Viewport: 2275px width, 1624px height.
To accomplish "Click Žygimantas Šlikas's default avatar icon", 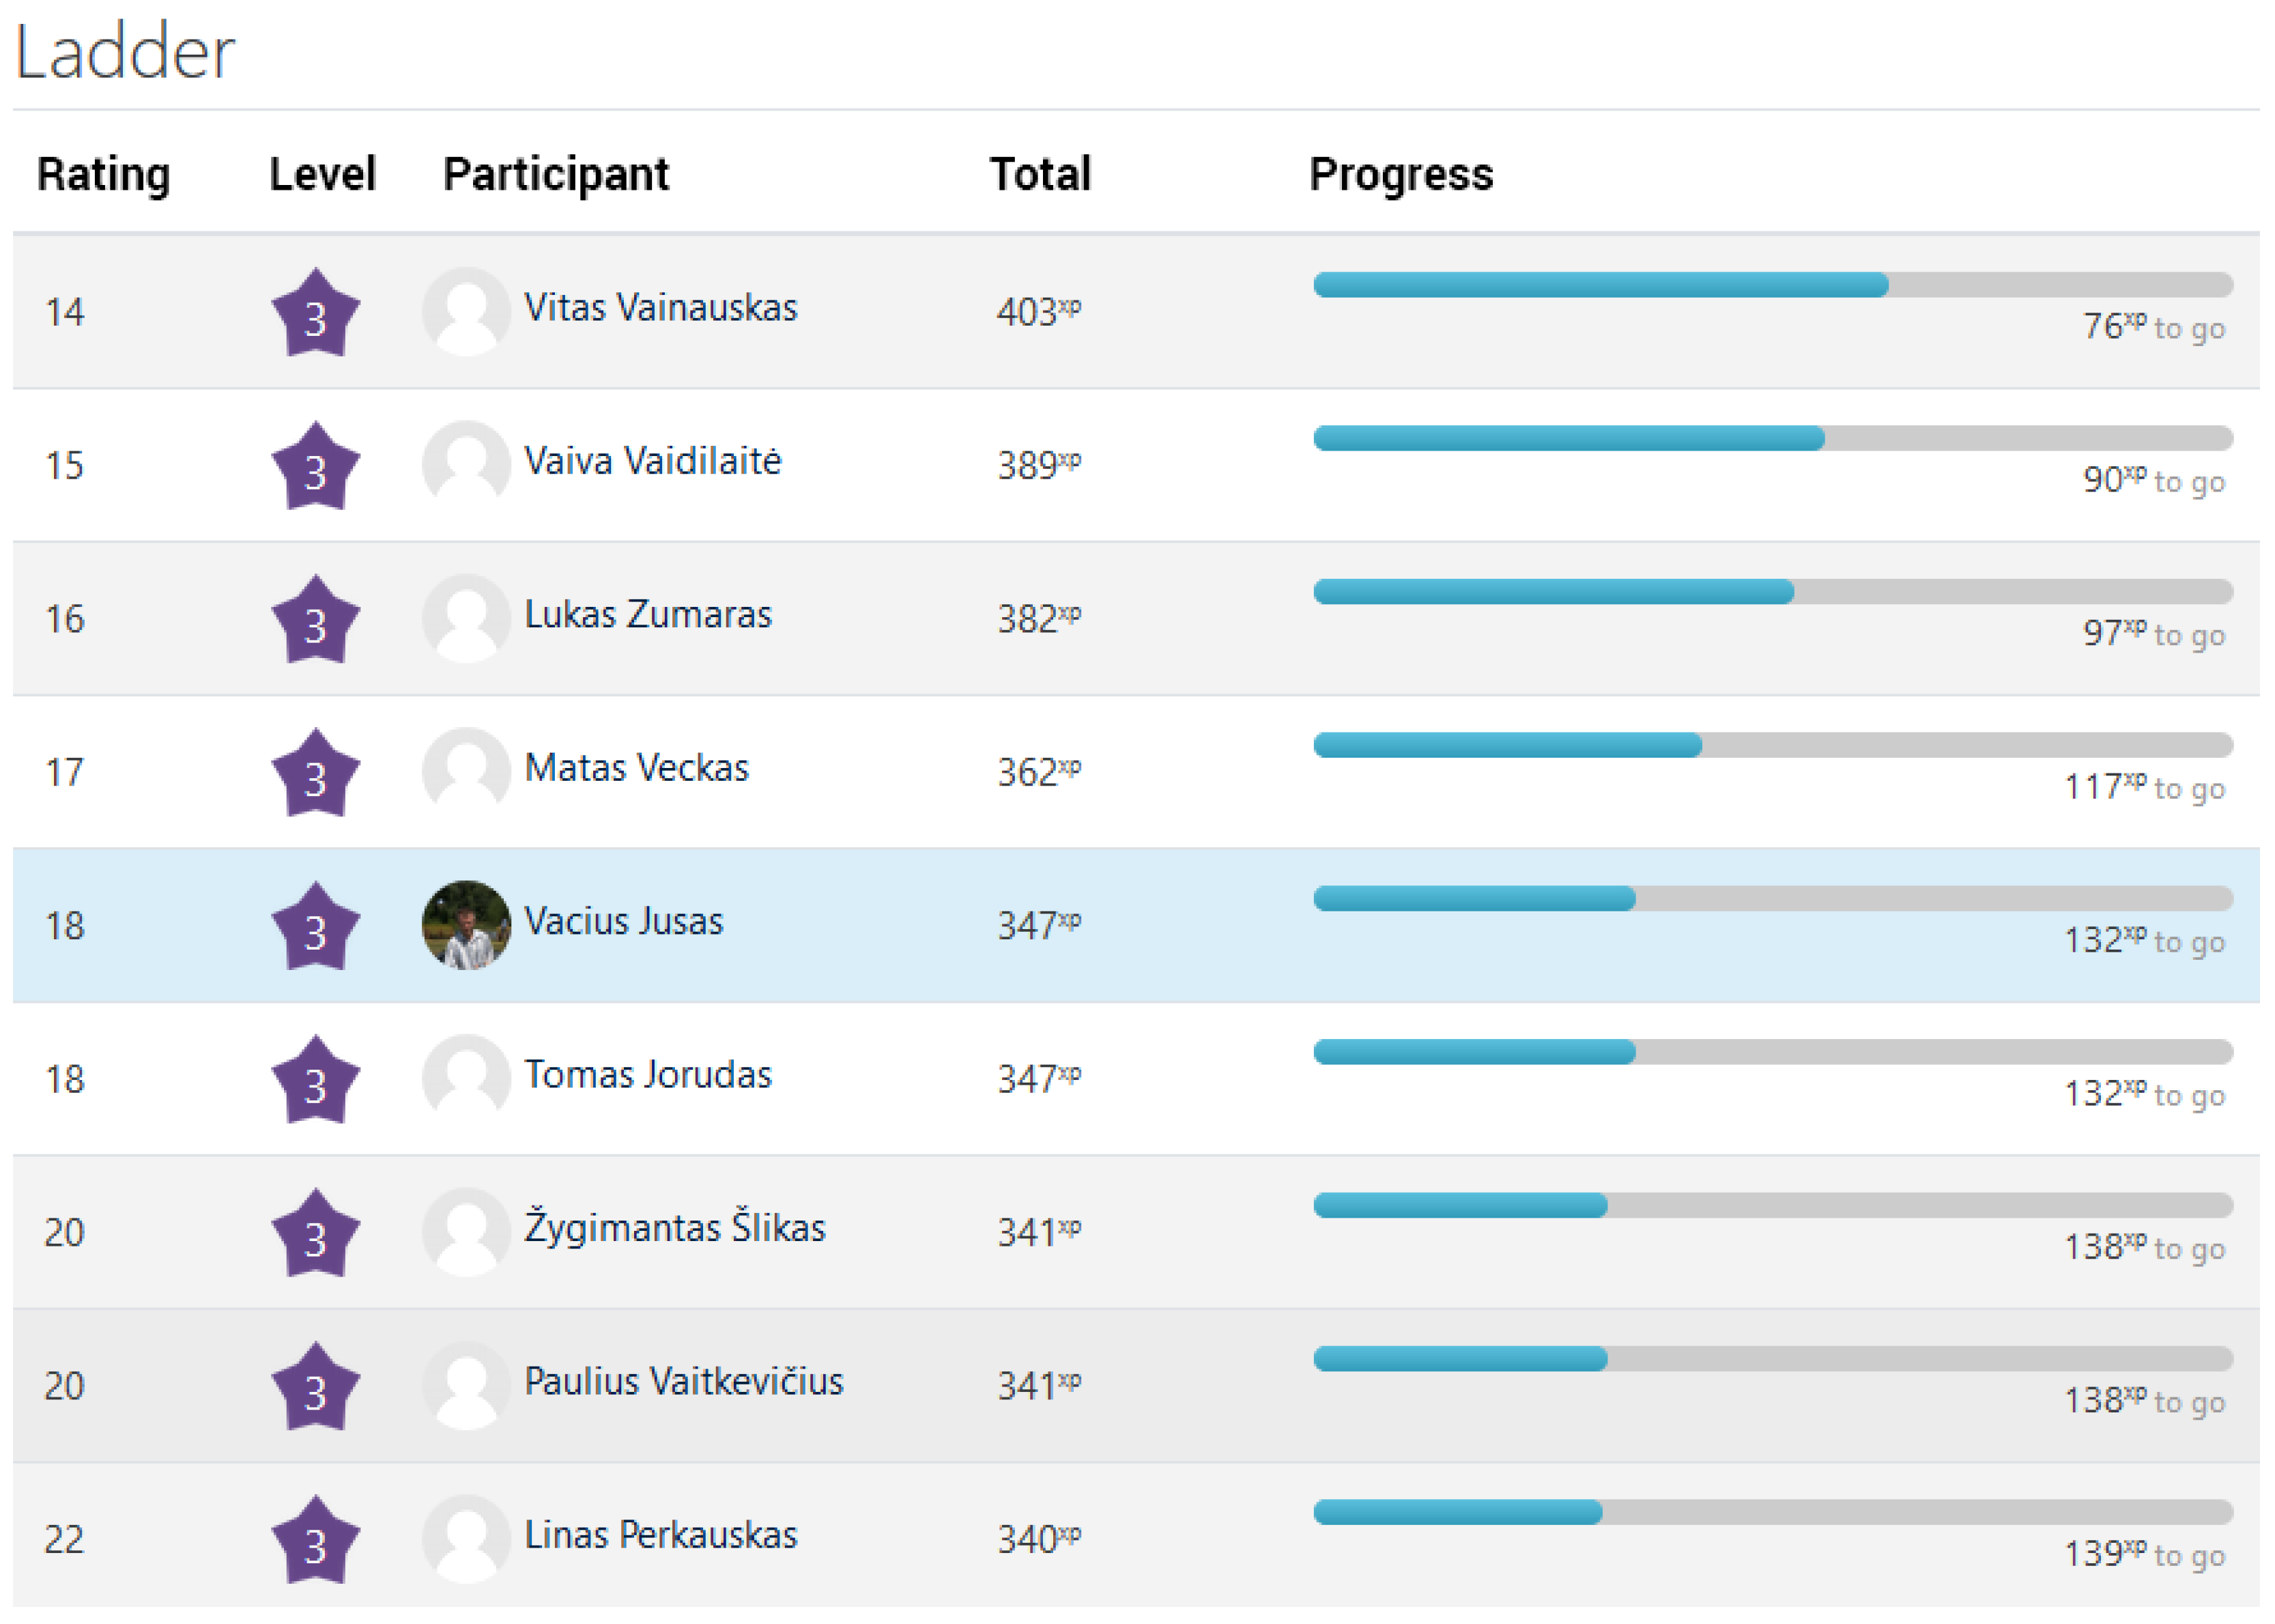I will [466, 1232].
